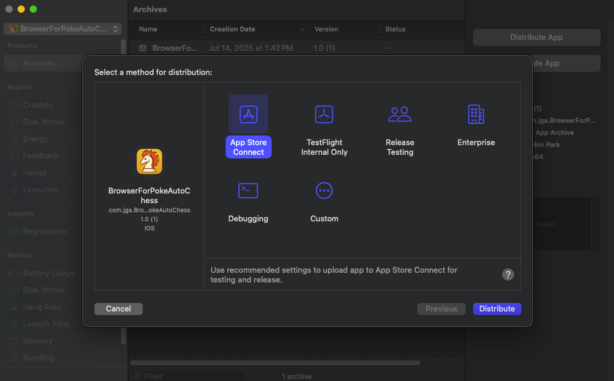Image resolution: width=614 pixels, height=381 pixels.
Task: Sort archives by Version column
Action: click(x=326, y=29)
